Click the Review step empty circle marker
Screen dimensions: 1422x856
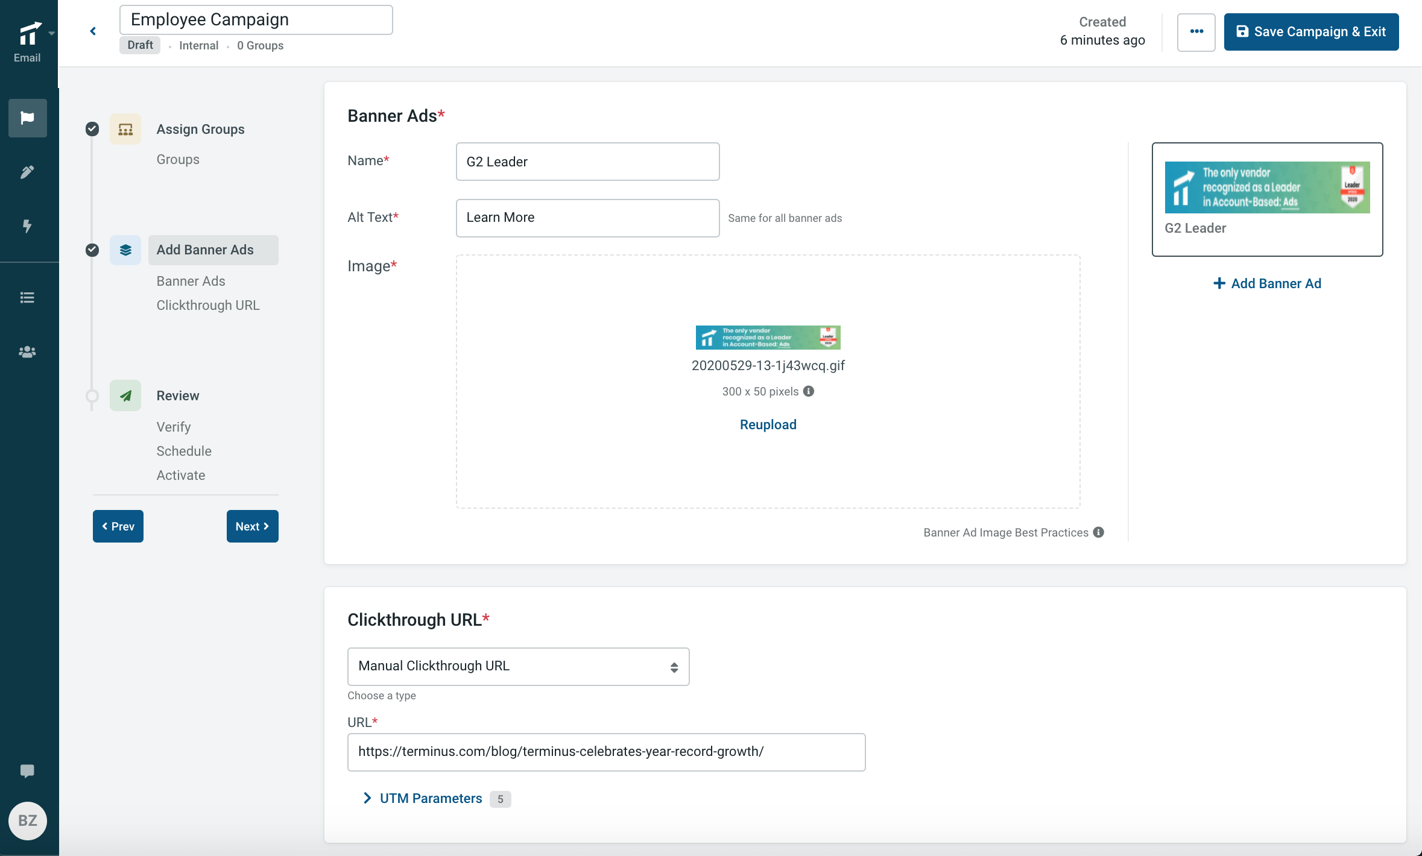[x=92, y=396]
